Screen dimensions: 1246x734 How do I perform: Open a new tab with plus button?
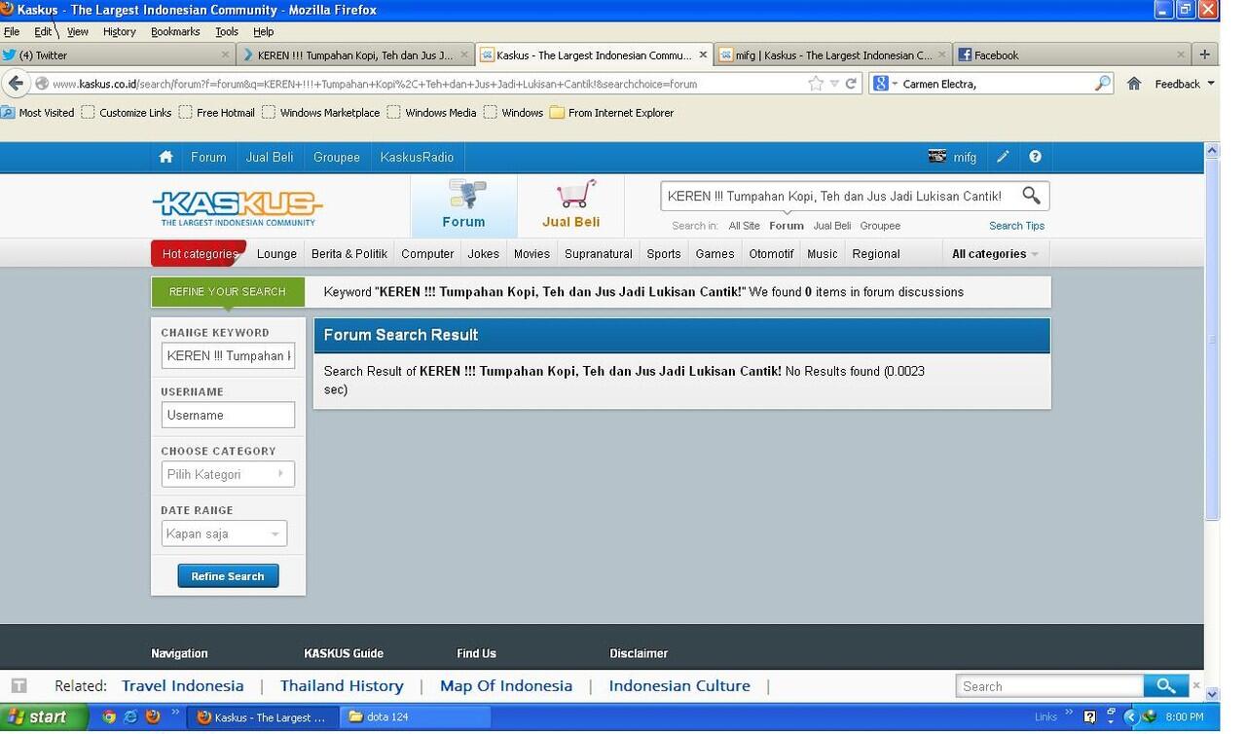click(x=1204, y=55)
